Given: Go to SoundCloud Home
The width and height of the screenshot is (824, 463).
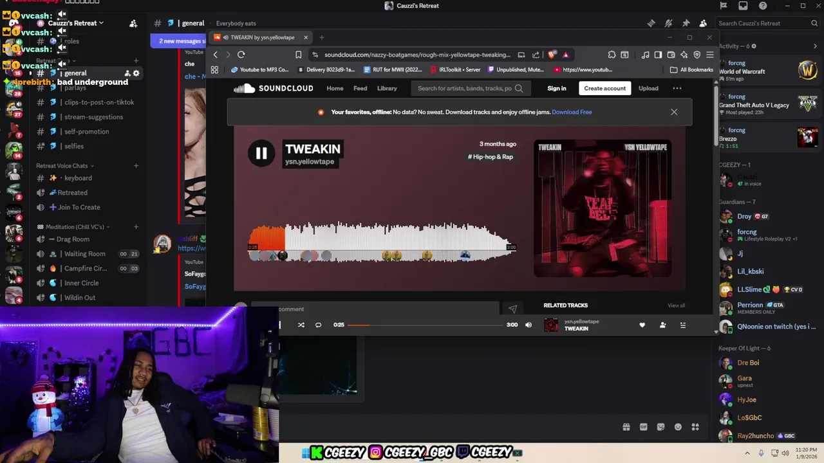Looking at the screenshot, I should pyautogui.click(x=335, y=88).
